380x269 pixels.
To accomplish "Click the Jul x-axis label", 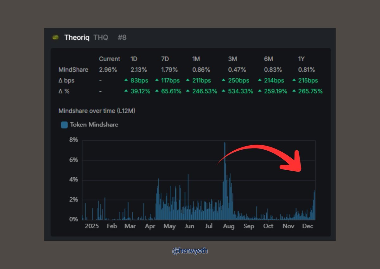I will click(x=209, y=226).
